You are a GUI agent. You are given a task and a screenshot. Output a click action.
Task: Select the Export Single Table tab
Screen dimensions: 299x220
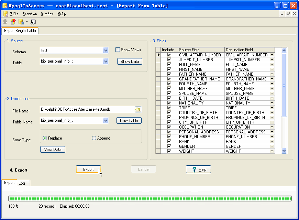[x=20, y=31]
